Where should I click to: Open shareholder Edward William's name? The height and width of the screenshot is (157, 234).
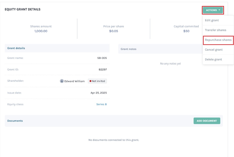click(74, 81)
